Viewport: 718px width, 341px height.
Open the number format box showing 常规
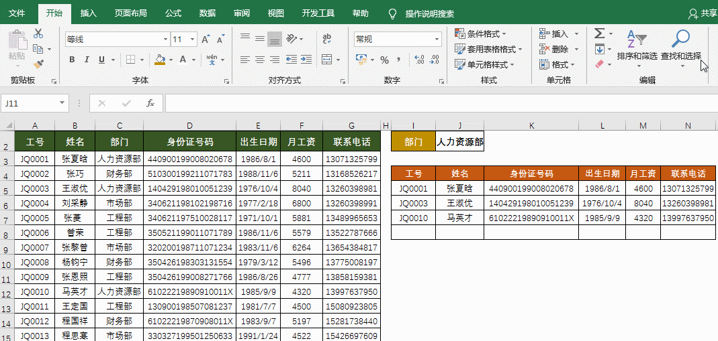click(x=398, y=40)
